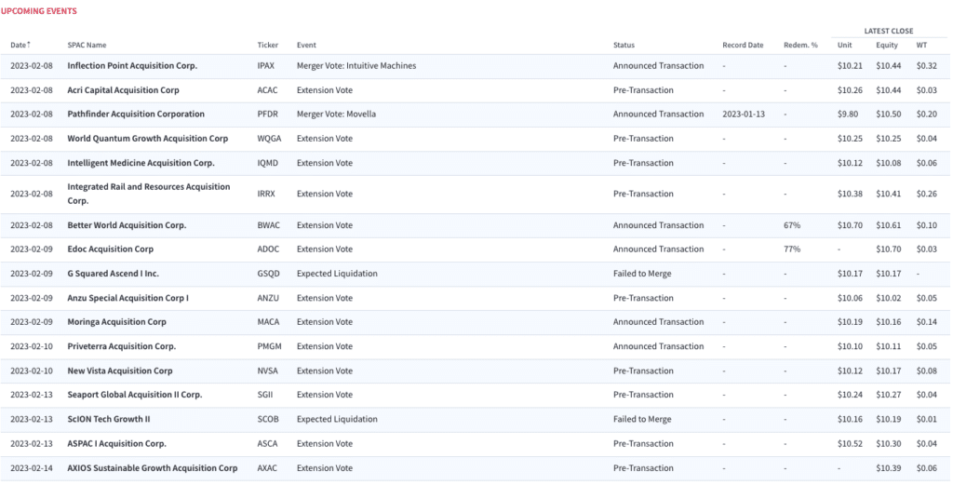This screenshot has width=953, height=485.
Task: Select ticker IPAX
Action: coord(265,66)
